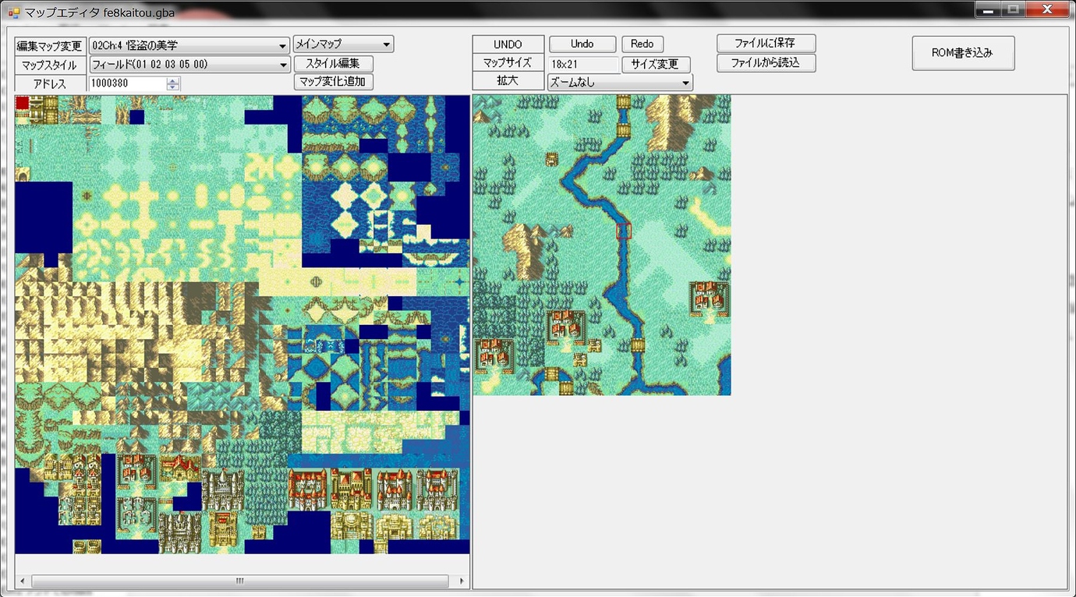Click the スタイル編集 style edit button

coord(333,63)
